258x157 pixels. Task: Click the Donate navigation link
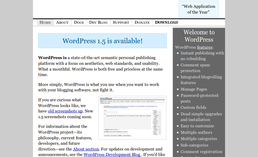tap(142, 22)
